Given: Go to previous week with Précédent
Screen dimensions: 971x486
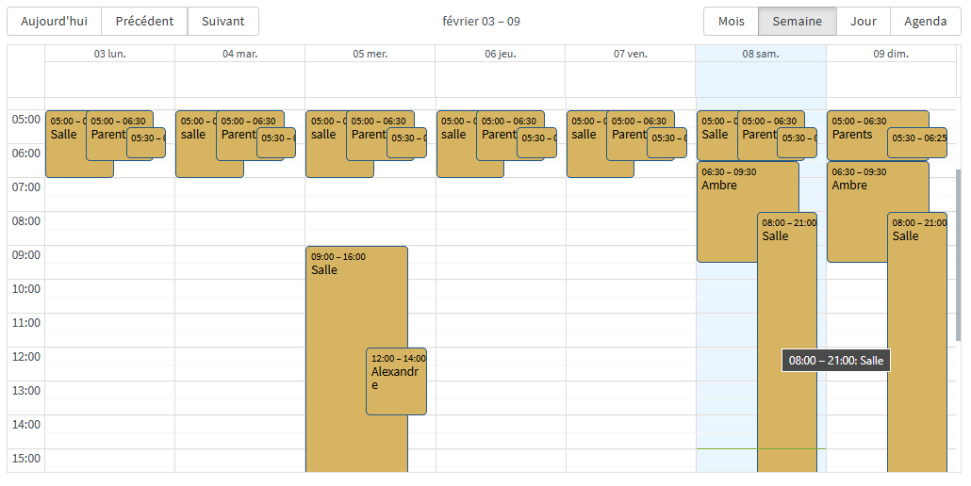Looking at the screenshot, I should (x=144, y=22).
